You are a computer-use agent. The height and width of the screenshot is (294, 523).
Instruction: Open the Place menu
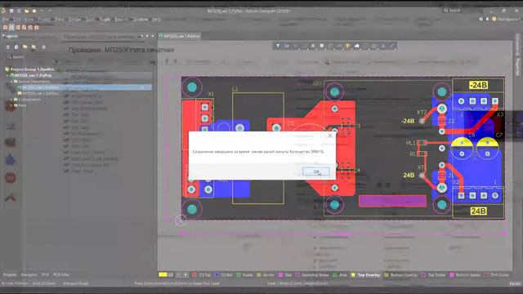(x=59, y=20)
